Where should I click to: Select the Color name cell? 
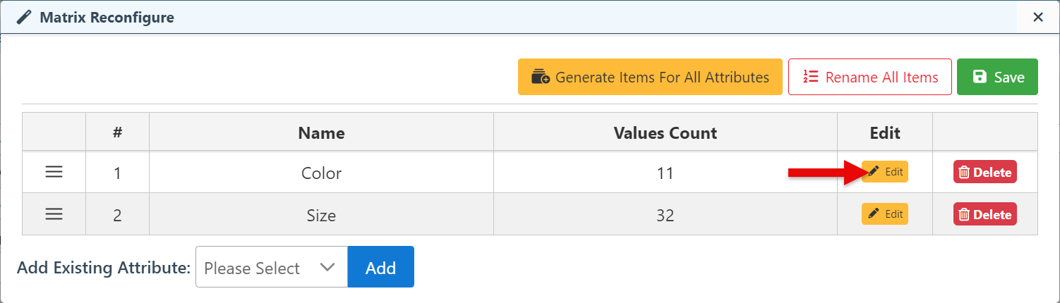click(321, 173)
